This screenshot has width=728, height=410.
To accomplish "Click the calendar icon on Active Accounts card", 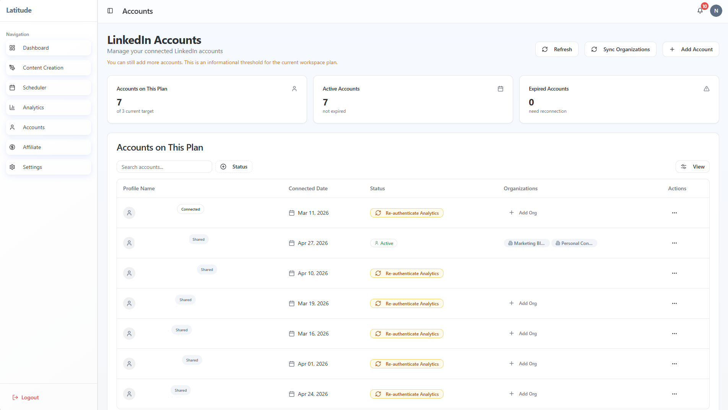I will tap(500, 88).
